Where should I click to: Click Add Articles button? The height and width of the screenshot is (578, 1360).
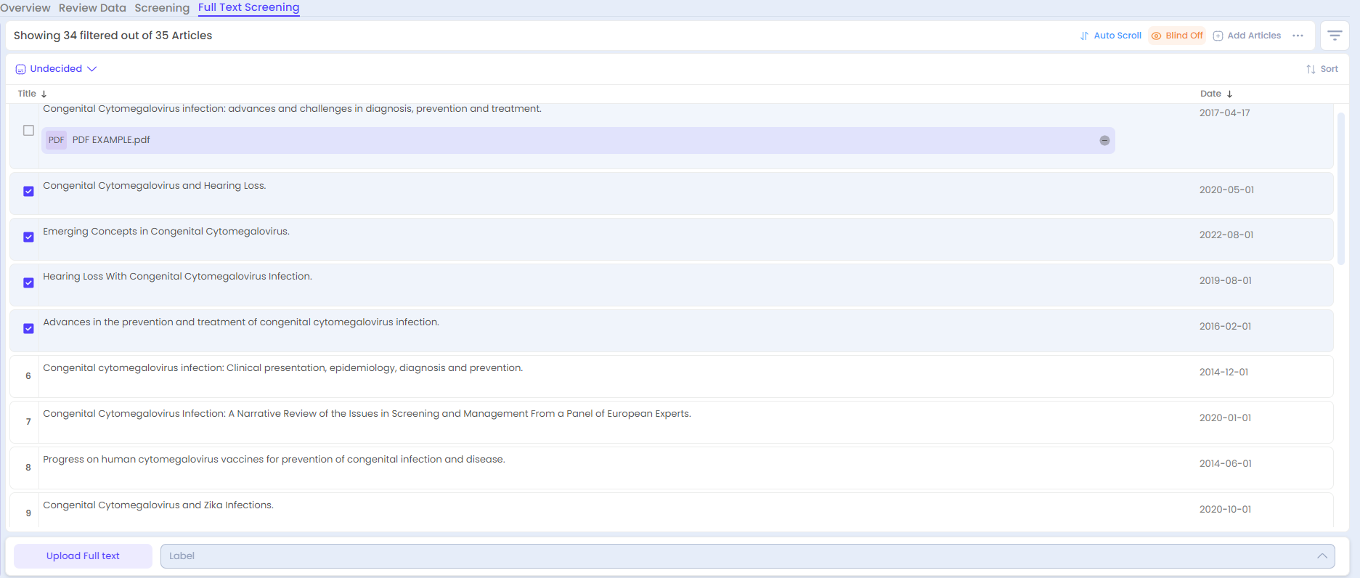(x=1247, y=36)
